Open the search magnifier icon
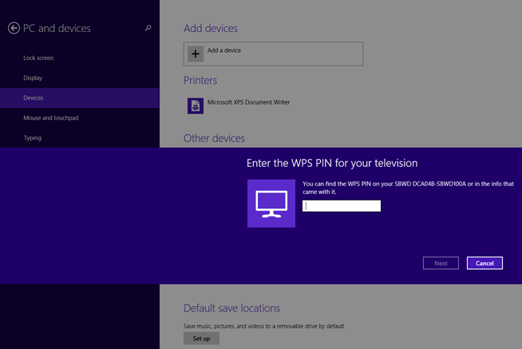522x349 pixels. (148, 28)
